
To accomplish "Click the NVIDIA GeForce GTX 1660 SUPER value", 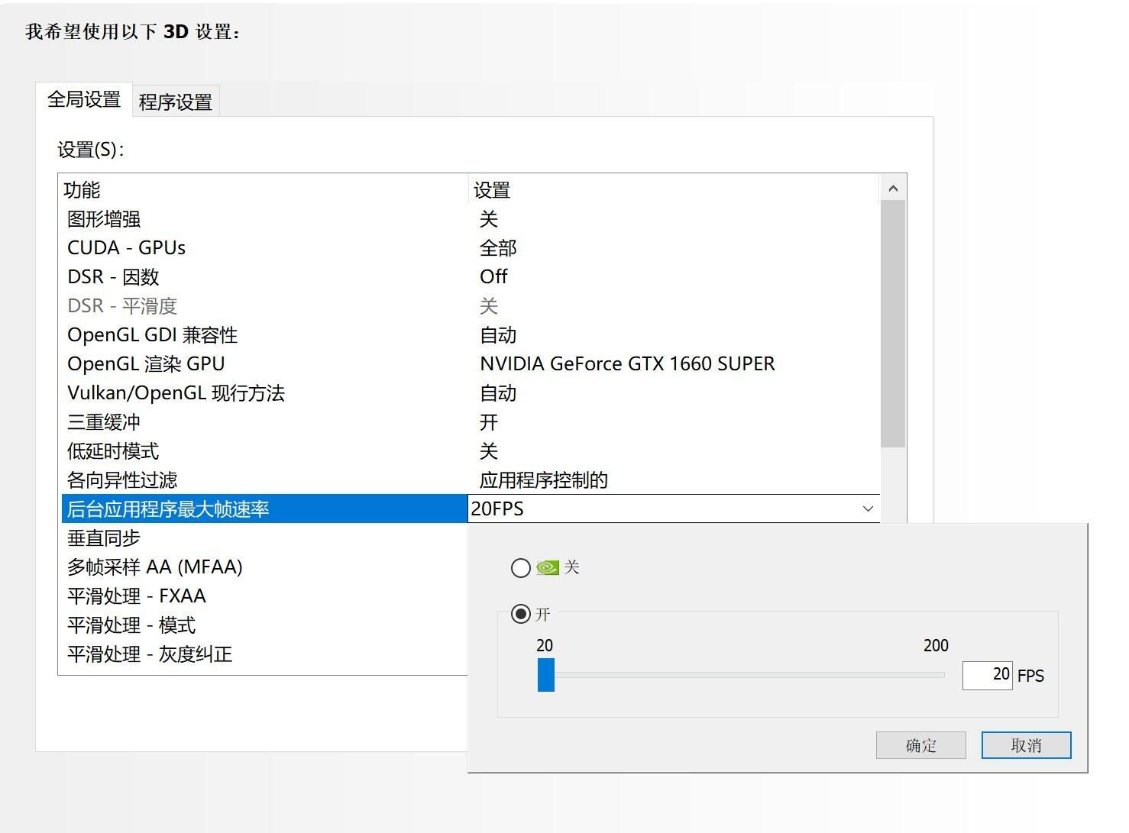I will [x=627, y=364].
